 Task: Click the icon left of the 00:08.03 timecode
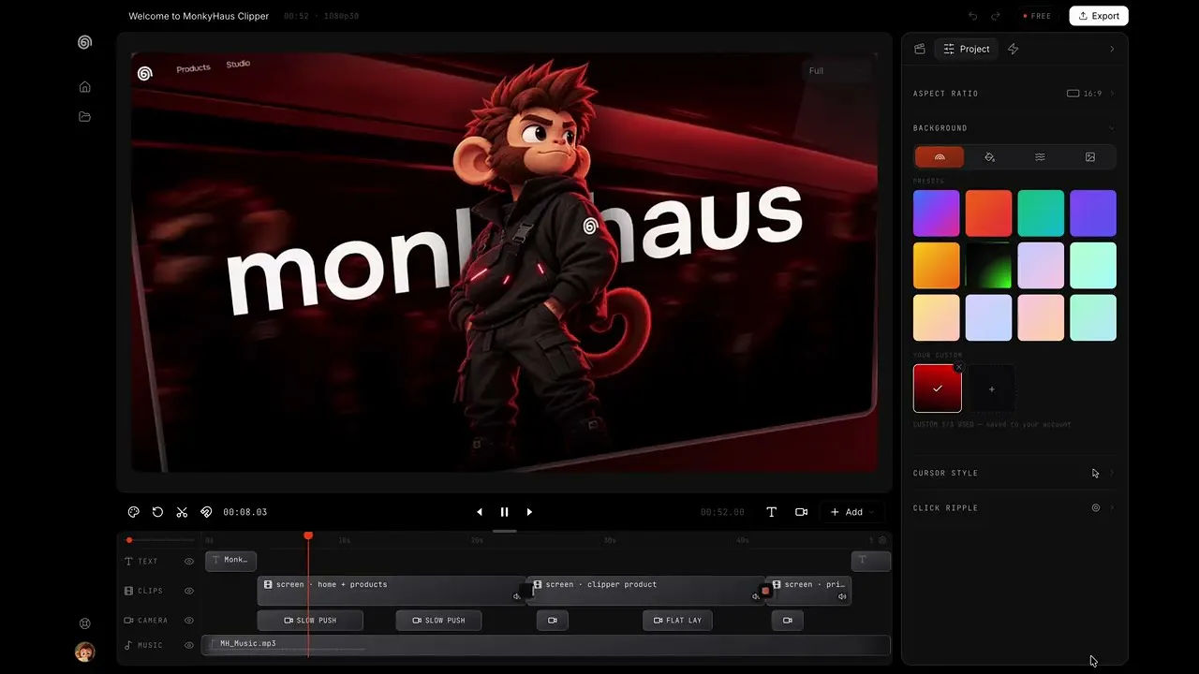206,512
